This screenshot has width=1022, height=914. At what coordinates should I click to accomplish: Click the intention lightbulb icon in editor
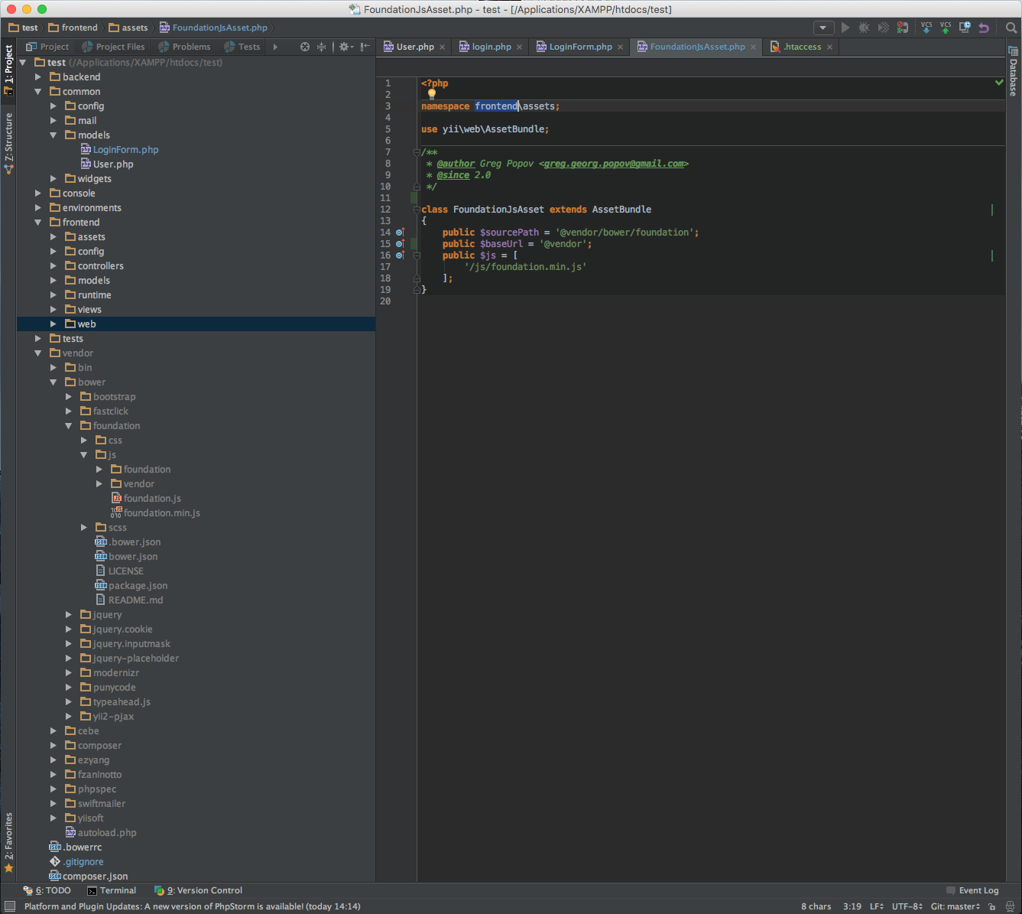431,94
